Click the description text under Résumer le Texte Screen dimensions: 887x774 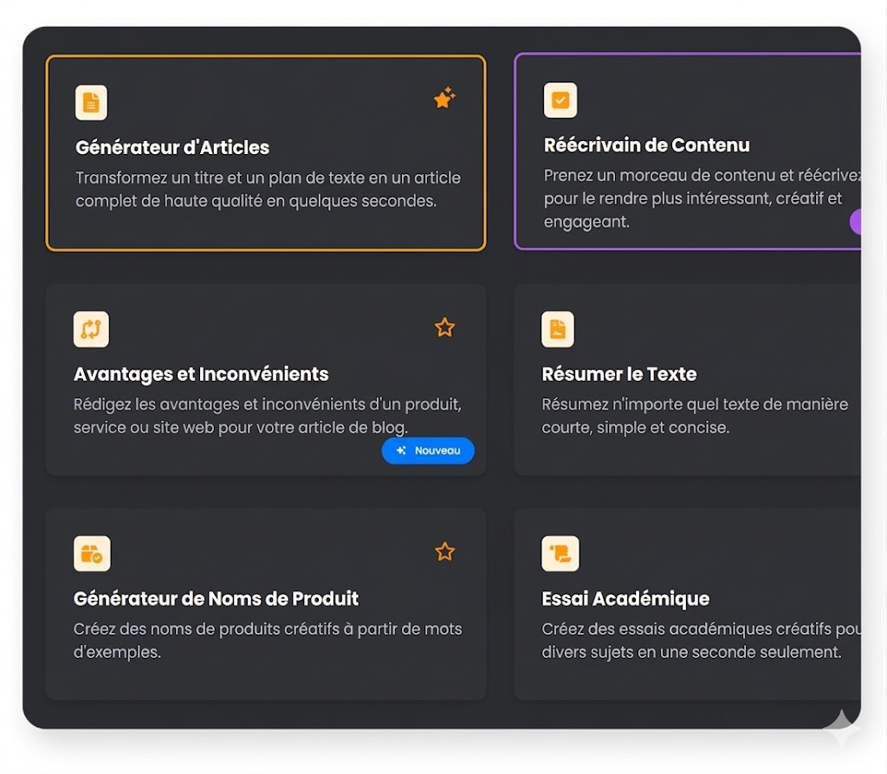coord(694,416)
